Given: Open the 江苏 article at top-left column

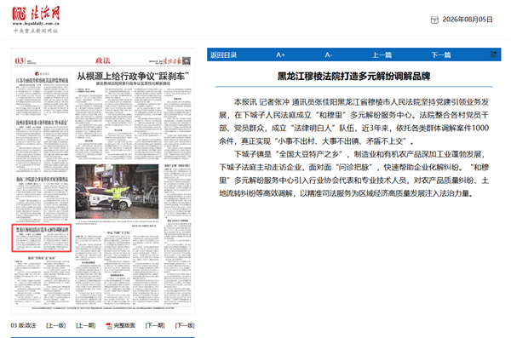Looking at the screenshot, I should pos(43,81).
